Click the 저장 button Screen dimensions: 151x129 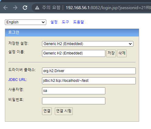pyautogui.click(x=111, y=53)
